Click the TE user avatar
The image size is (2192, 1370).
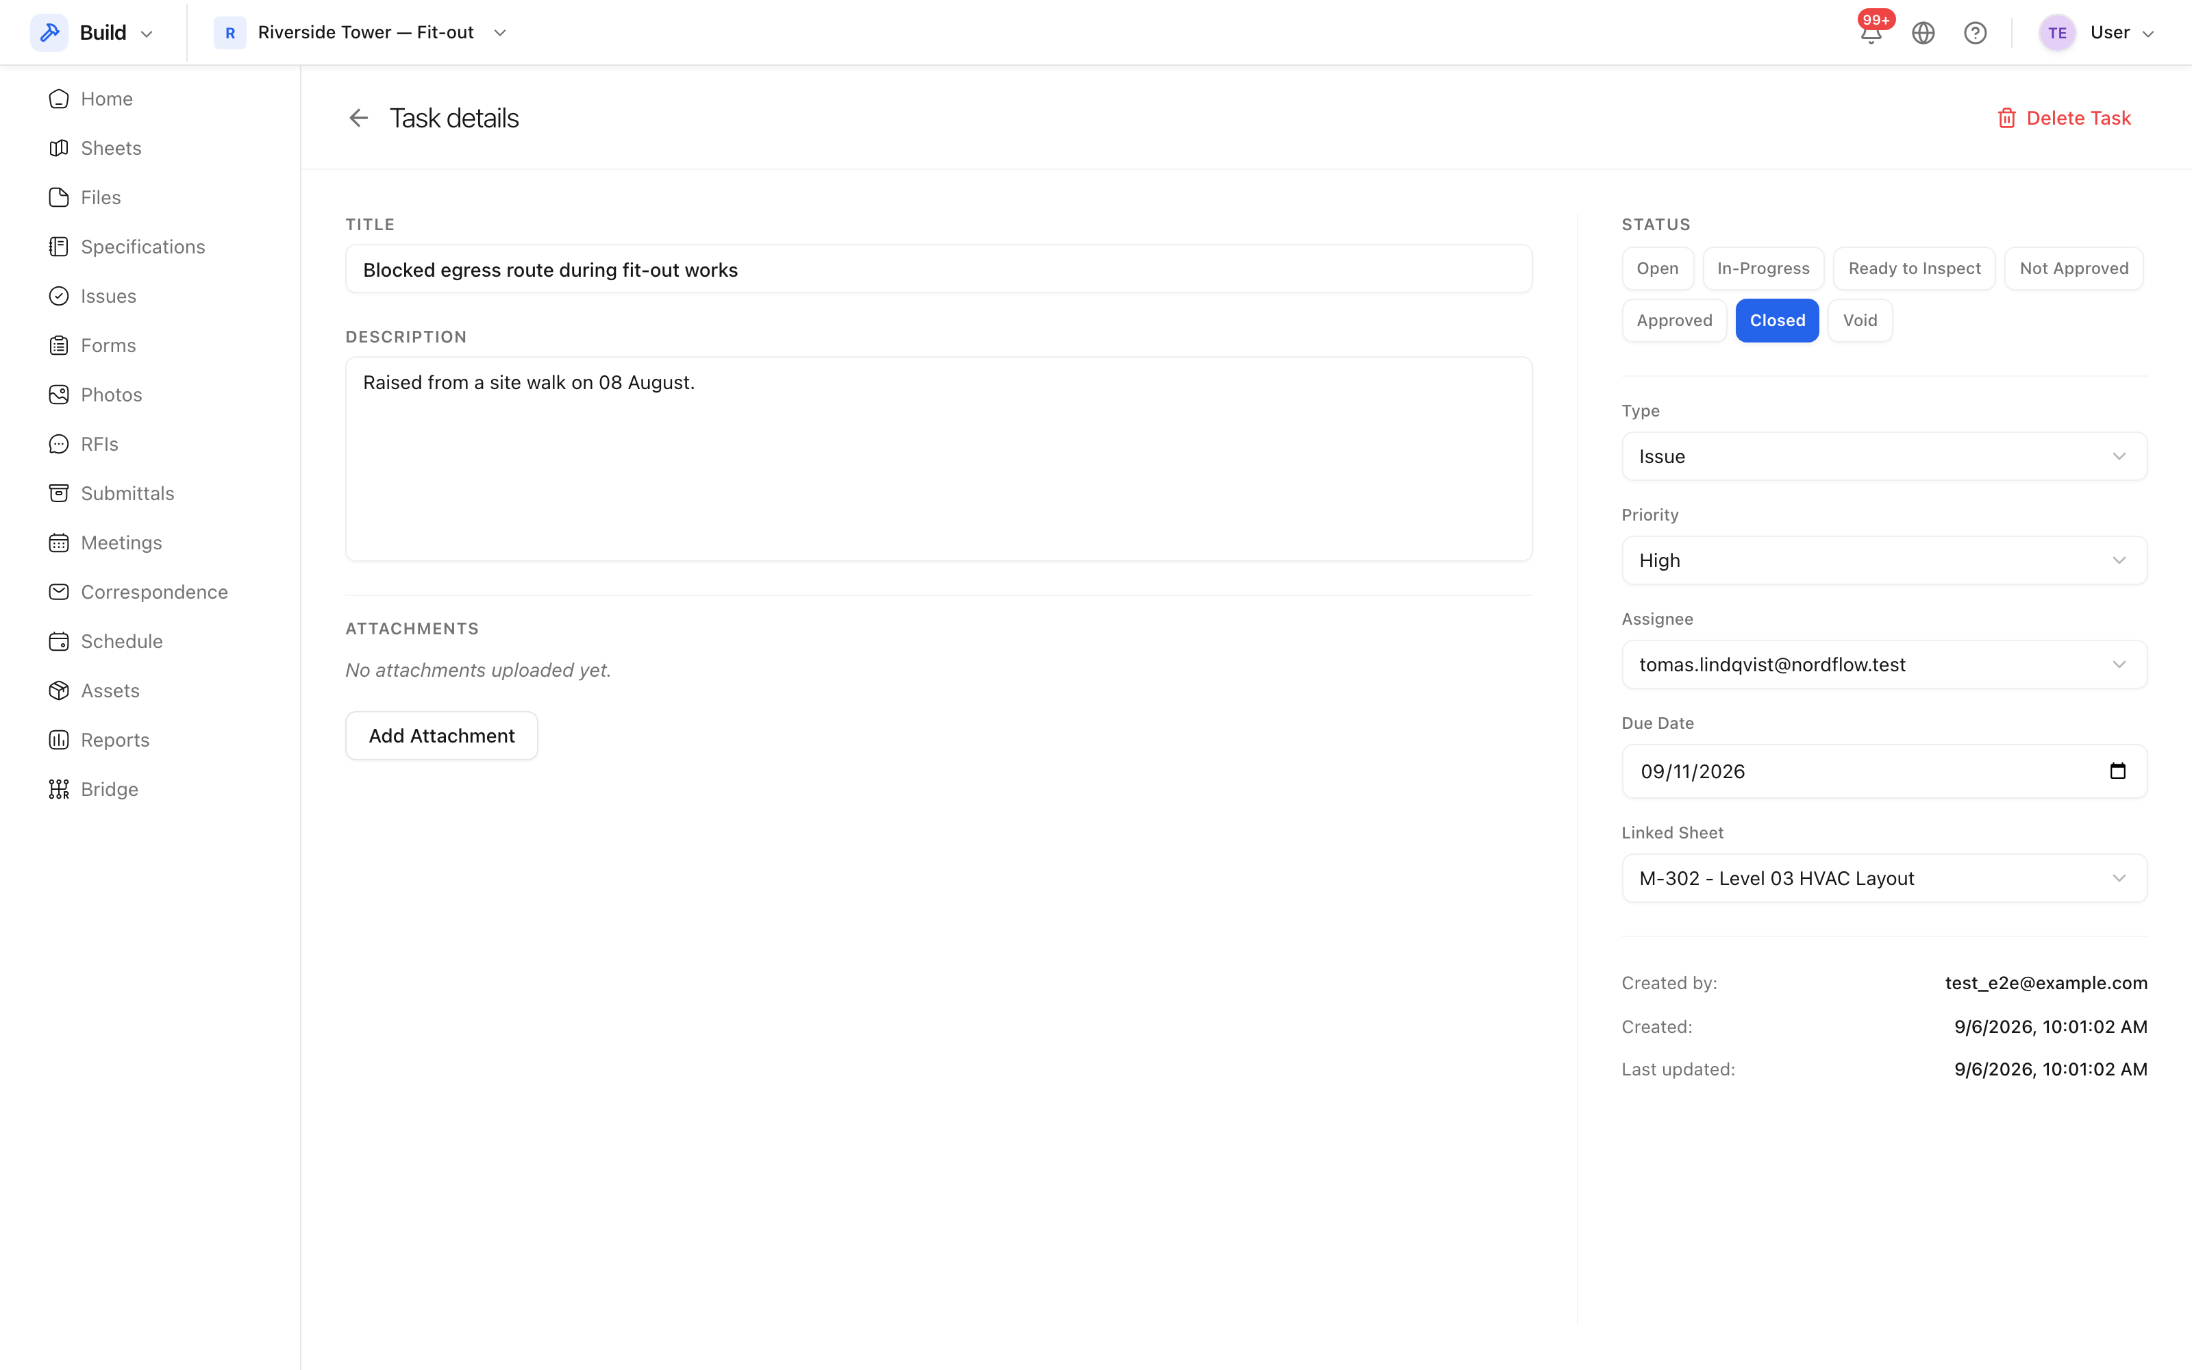tap(2057, 34)
